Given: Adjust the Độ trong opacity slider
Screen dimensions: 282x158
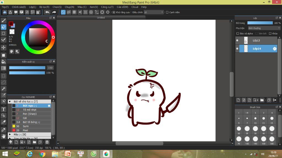Looking at the screenshot, I should [x=260, y=23].
